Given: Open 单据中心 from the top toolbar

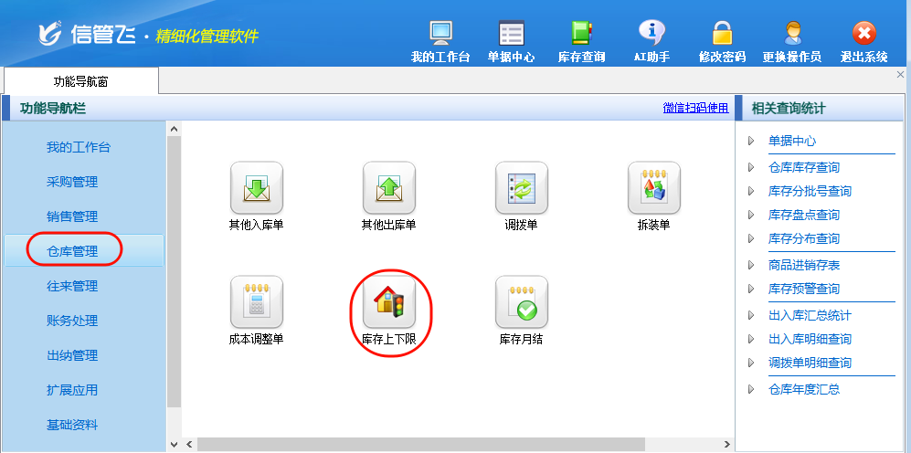Looking at the screenshot, I should [511, 34].
